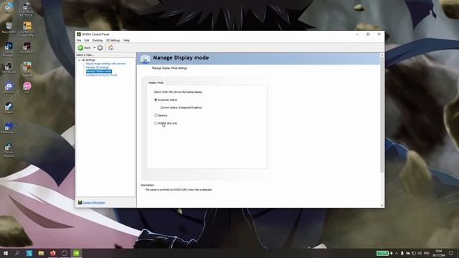Select the Optimus radio button
This screenshot has height=258, width=459.
[x=156, y=115]
